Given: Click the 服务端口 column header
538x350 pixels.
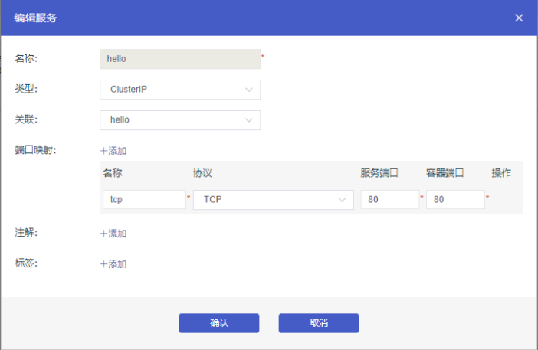Looking at the screenshot, I should click(x=379, y=173).
